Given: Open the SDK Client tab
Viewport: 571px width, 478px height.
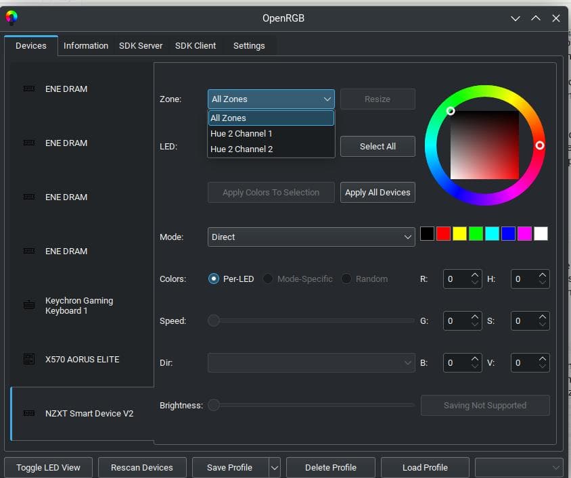Looking at the screenshot, I should coord(196,46).
